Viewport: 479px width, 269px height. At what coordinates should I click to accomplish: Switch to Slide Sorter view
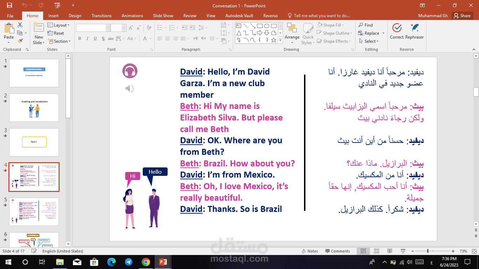pos(377,251)
